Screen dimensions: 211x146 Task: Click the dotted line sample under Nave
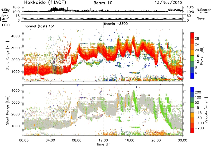pyautogui.click(x=201, y=21)
